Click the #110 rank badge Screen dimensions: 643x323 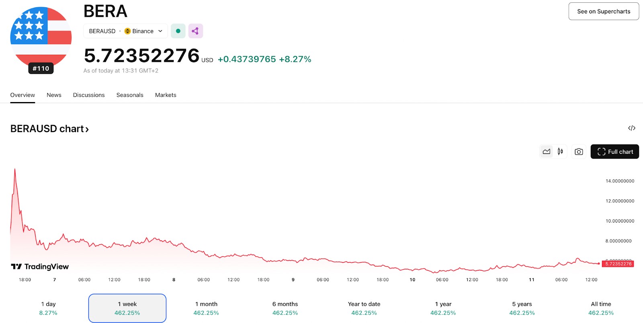coord(41,69)
